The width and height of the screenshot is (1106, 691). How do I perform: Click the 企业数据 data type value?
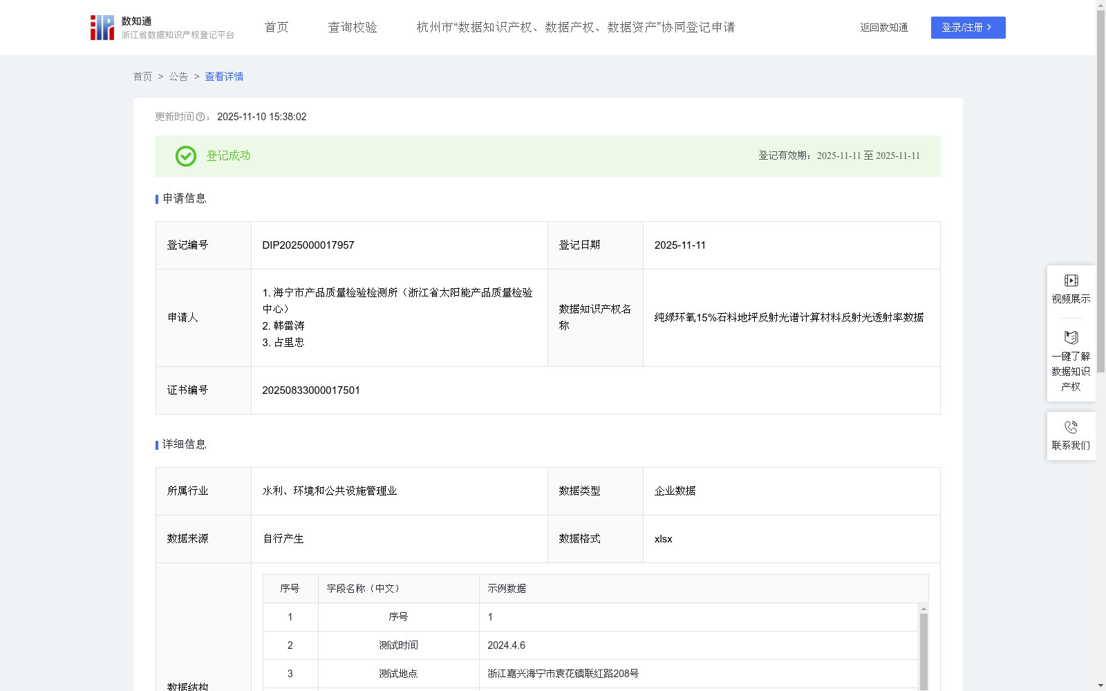675,491
